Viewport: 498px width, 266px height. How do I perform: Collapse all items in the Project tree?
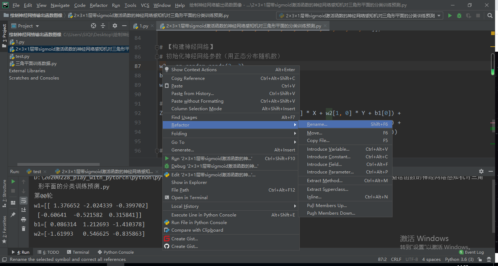tap(103, 26)
